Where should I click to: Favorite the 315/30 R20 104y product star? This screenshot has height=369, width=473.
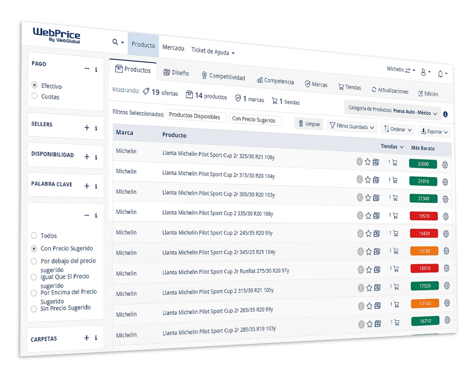[368, 180]
